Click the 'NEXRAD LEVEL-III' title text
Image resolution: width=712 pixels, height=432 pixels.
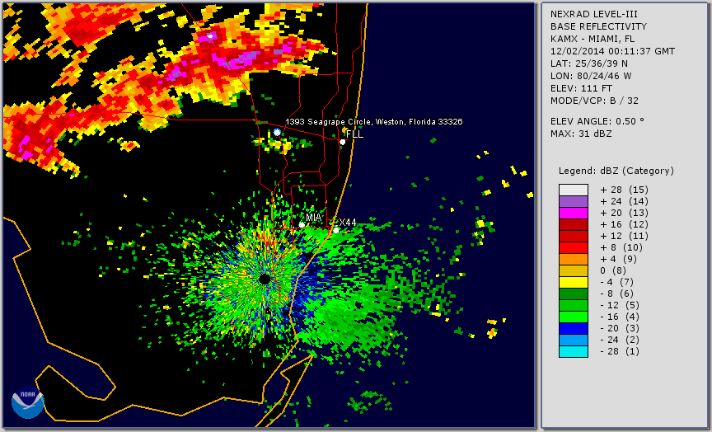595,15
